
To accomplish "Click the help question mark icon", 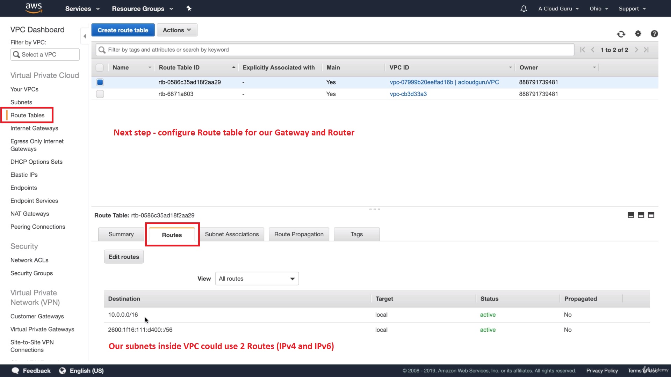I will tap(654, 34).
